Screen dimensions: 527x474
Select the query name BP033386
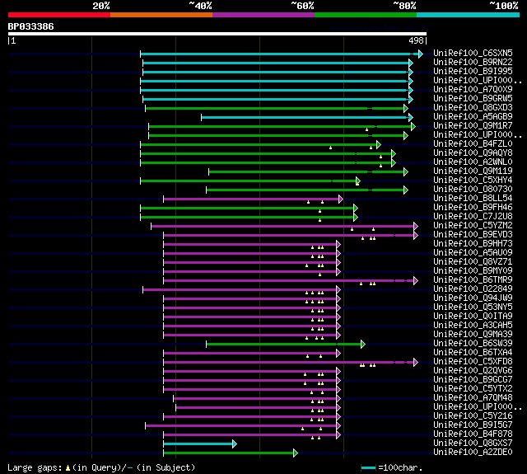tap(31, 26)
